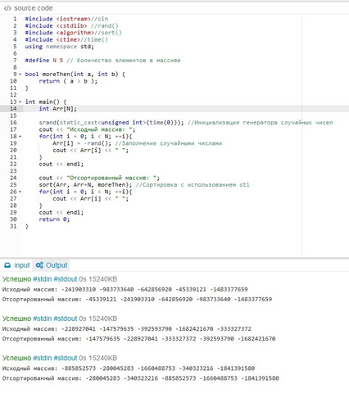Viewport: 349px width, 393px height.
Task: Click the srand initialization code line
Action: pyautogui.click(x=186, y=123)
